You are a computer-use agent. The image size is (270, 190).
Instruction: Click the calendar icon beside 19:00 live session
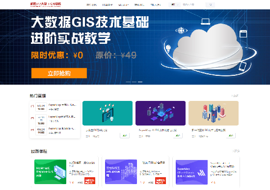coord(32,106)
